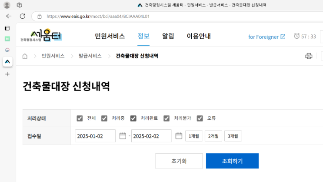The height and width of the screenshot is (182, 323).
Task: Click the 2개월 period button
Action: [x=213, y=136]
